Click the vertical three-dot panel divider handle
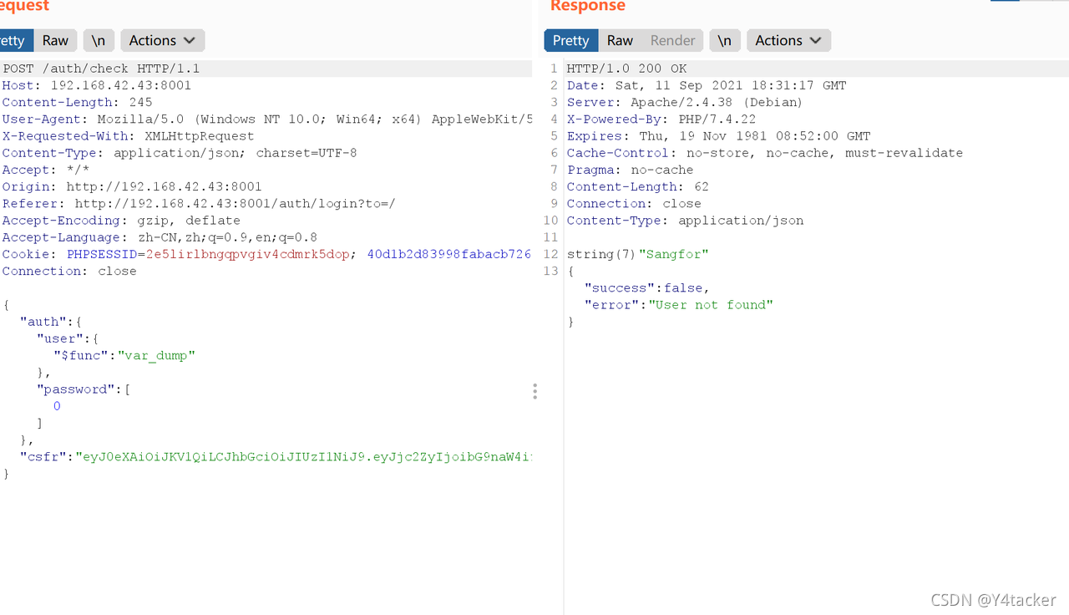The height and width of the screenshot is (615, 1069). pos(534,391)
